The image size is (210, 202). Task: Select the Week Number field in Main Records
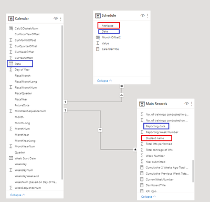(155, 156)
